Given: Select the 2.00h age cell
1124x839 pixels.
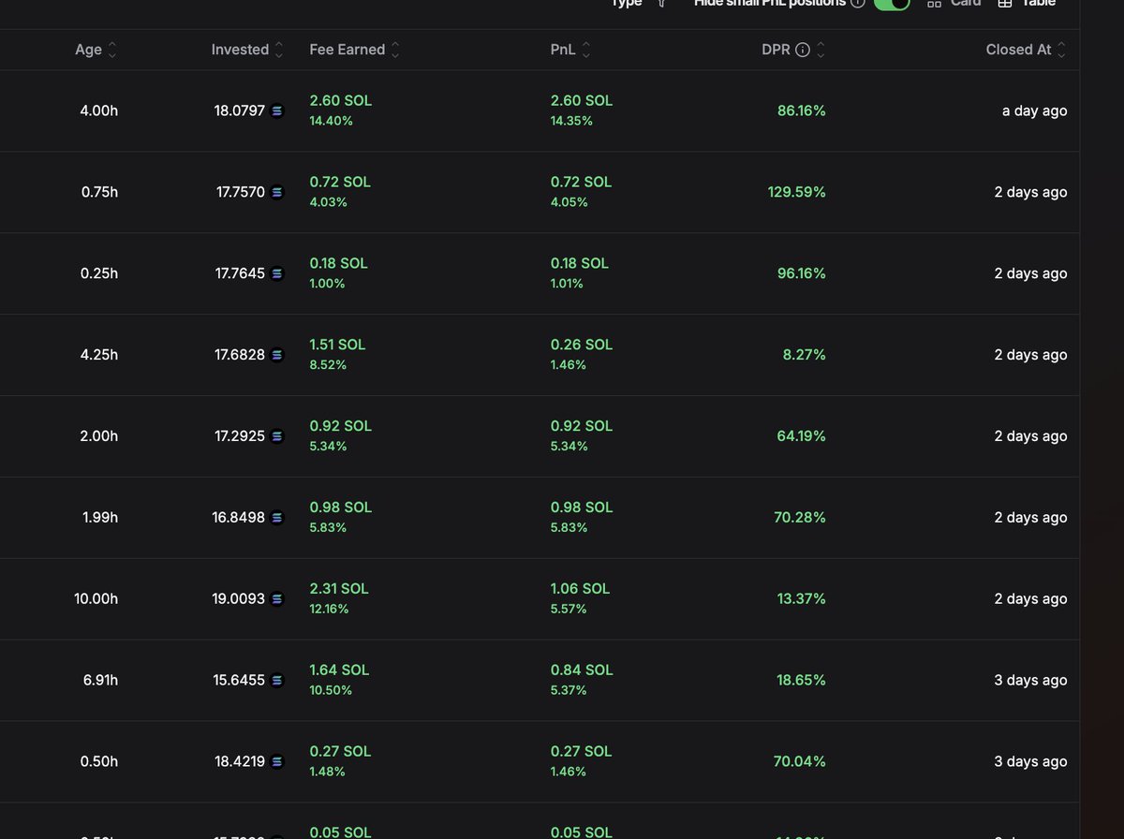Looking at the screenshot, I should coord(99,437).
